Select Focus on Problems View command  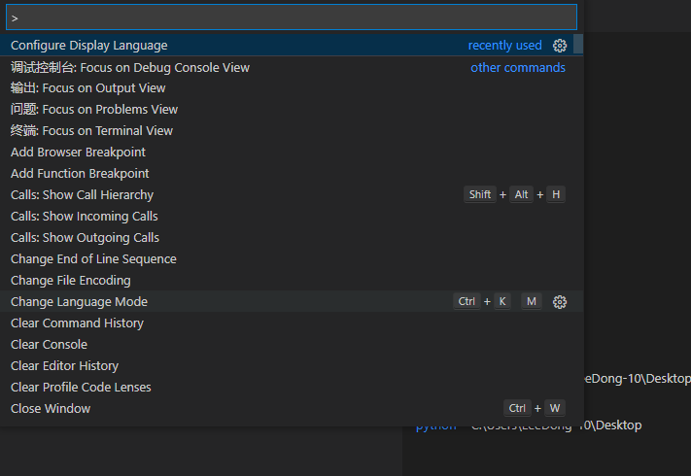pyautogui.click(x=94, y=110)
